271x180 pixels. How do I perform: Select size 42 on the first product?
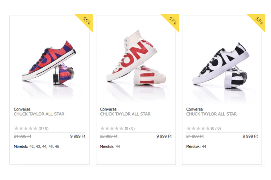(32, 147)
